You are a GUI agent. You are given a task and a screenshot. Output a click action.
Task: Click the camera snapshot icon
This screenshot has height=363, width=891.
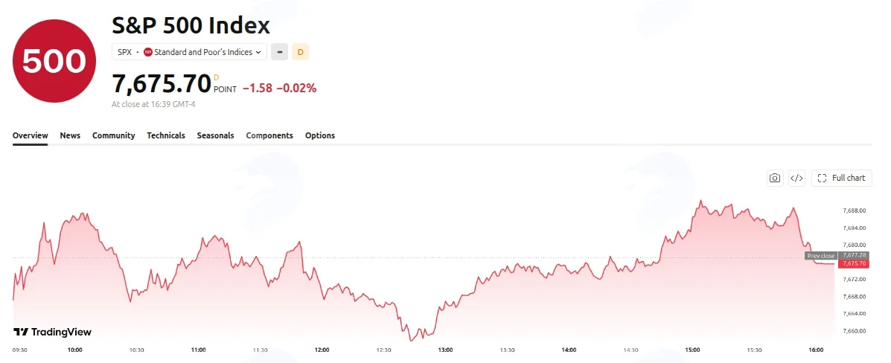(775, 178)
